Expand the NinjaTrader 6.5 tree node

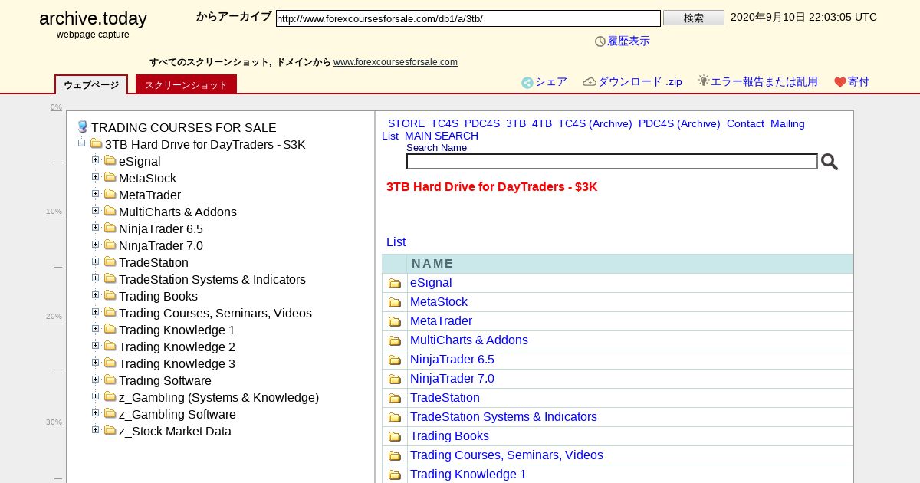pos(96,228)
